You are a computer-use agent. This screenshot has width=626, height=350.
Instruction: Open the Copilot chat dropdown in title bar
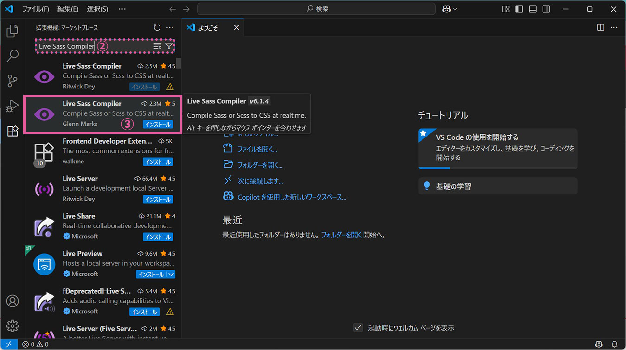tap(450, 9)
